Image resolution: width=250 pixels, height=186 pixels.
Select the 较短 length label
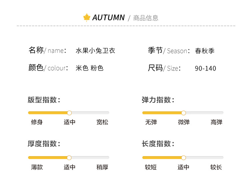click(x=151, y=167)
